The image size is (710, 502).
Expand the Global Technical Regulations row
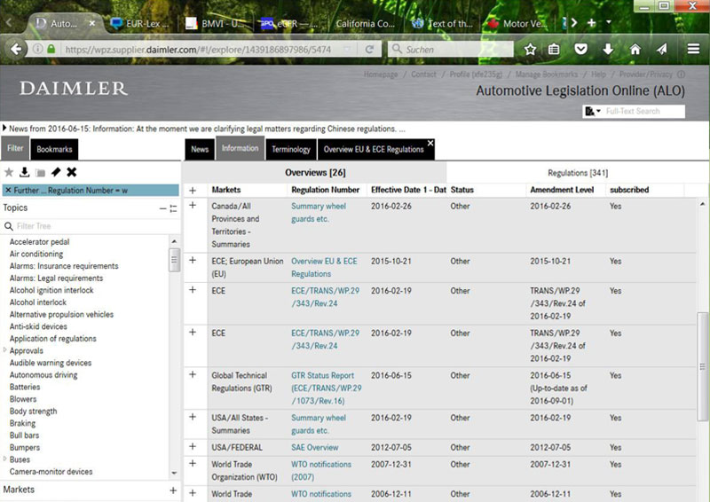[x=193, y=374]
